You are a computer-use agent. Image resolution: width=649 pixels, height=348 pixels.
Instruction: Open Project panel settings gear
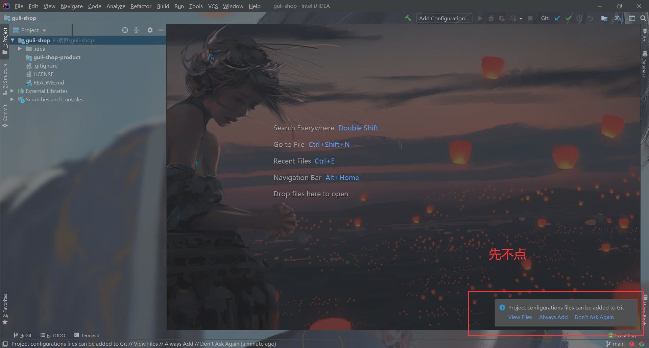150,30
